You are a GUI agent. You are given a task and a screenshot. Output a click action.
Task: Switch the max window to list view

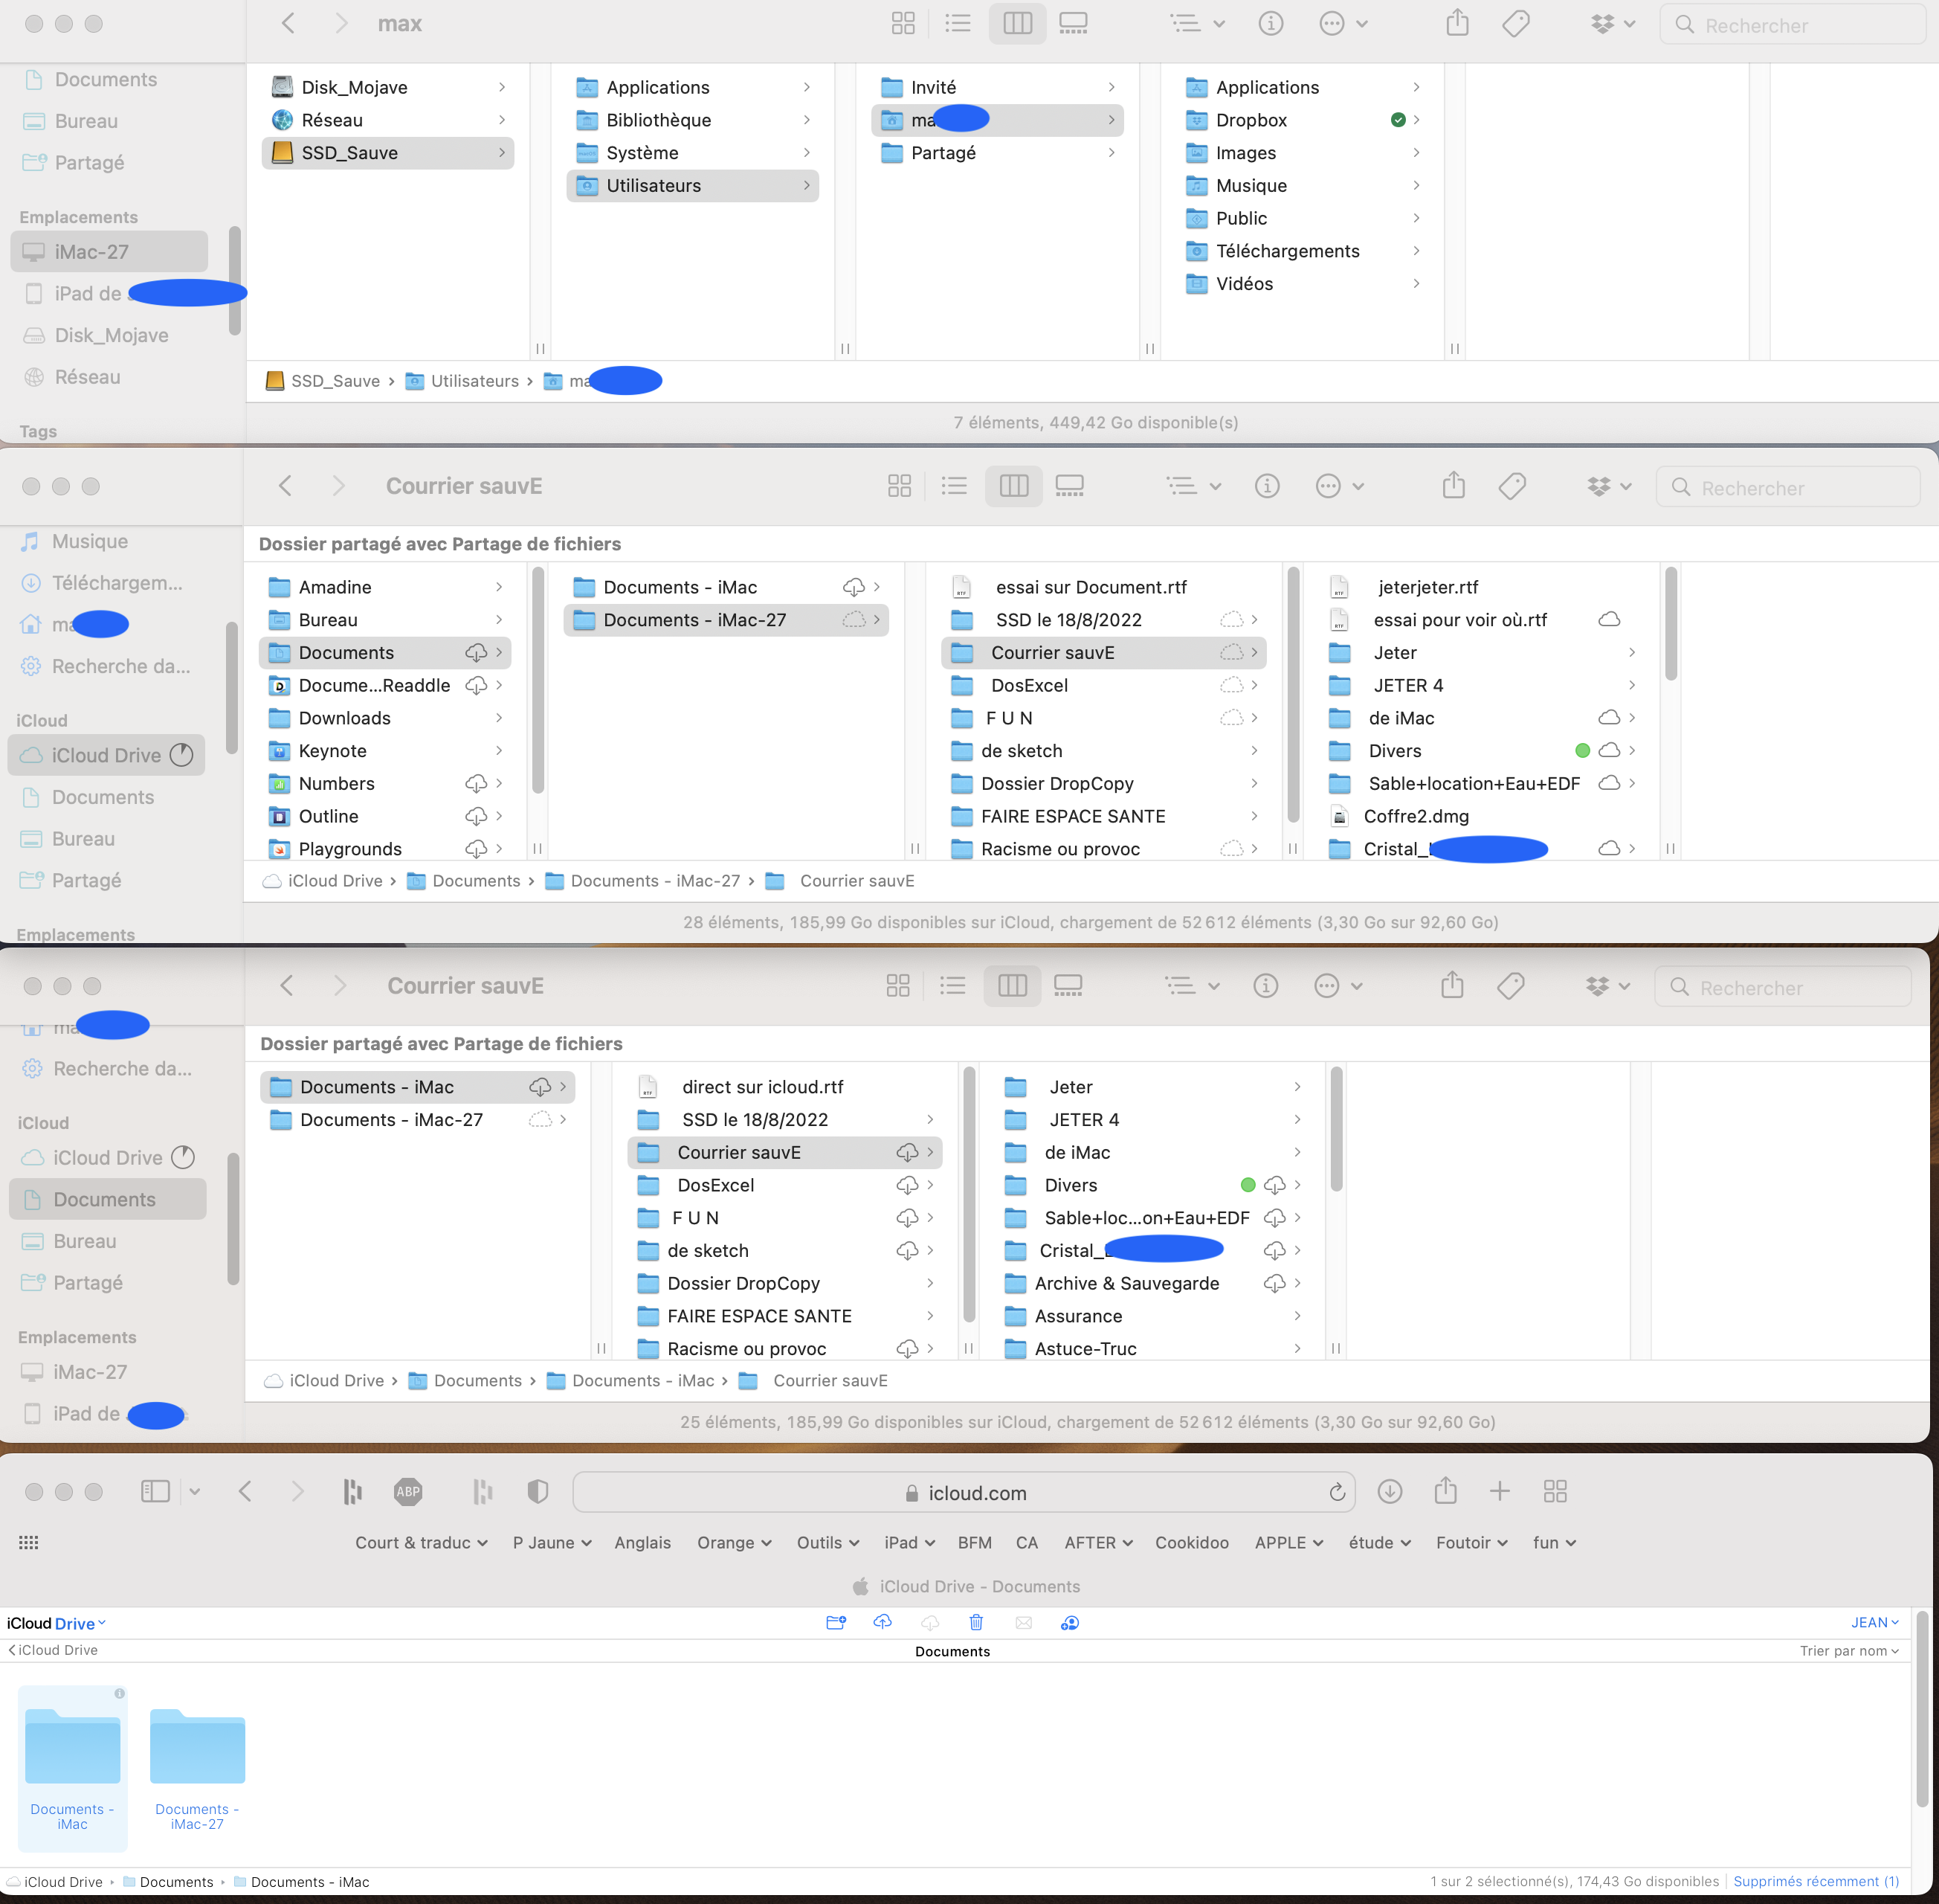[958, 23]
